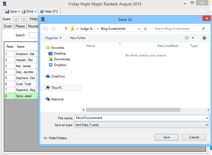Viewport: 212px width, 155px height.
Task: Select the player row Stephens, Meg
Action: pyautogui.click(x=21, y=90)
